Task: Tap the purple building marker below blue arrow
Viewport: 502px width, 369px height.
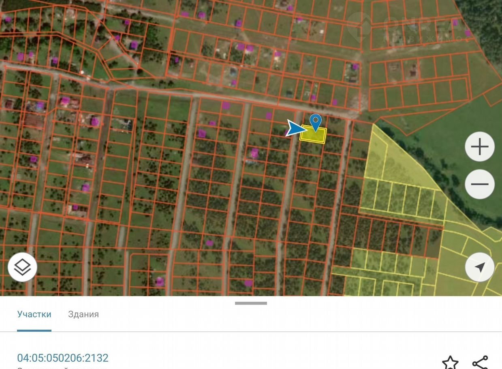Action: click(x=254, y=153)
